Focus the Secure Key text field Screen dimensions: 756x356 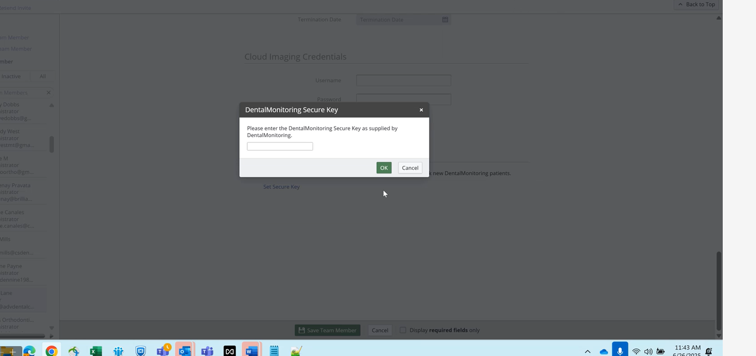tap(280, 147)
